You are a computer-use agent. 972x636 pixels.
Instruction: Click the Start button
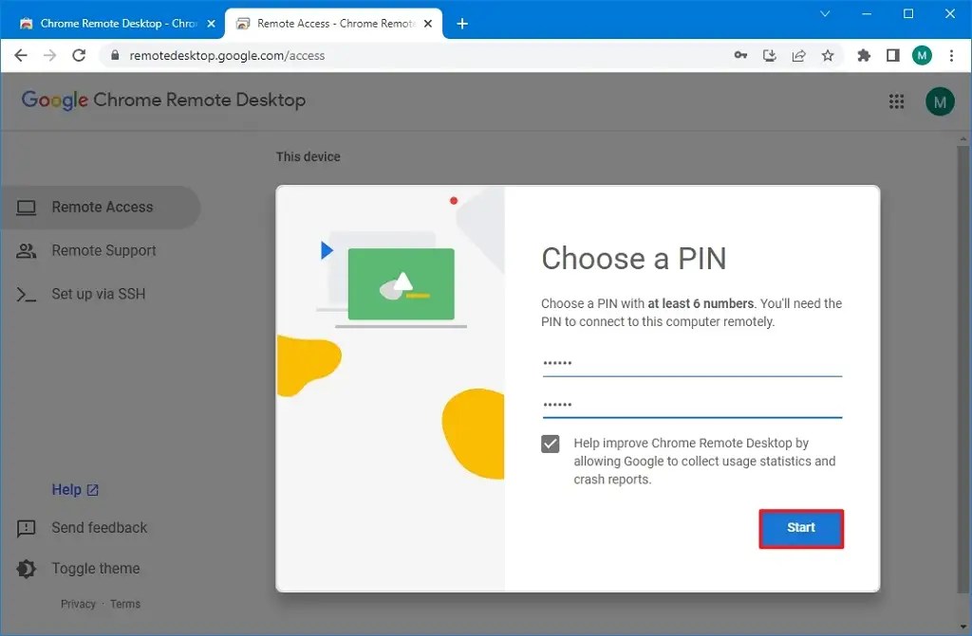[801, 528]
